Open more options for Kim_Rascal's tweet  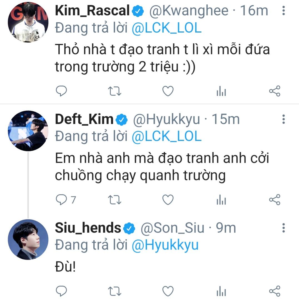283,11
